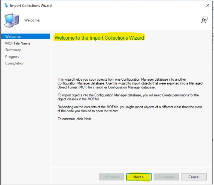The height and width of the screenshot is (185, 214).
Task: Select the Progress step in sidebar
Action: click(12, 57)
